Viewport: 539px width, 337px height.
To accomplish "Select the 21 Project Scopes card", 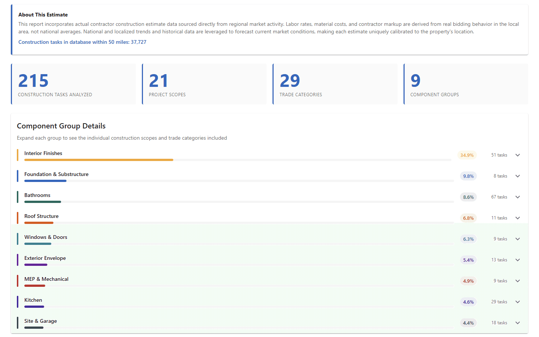I will tap(204, 84).
